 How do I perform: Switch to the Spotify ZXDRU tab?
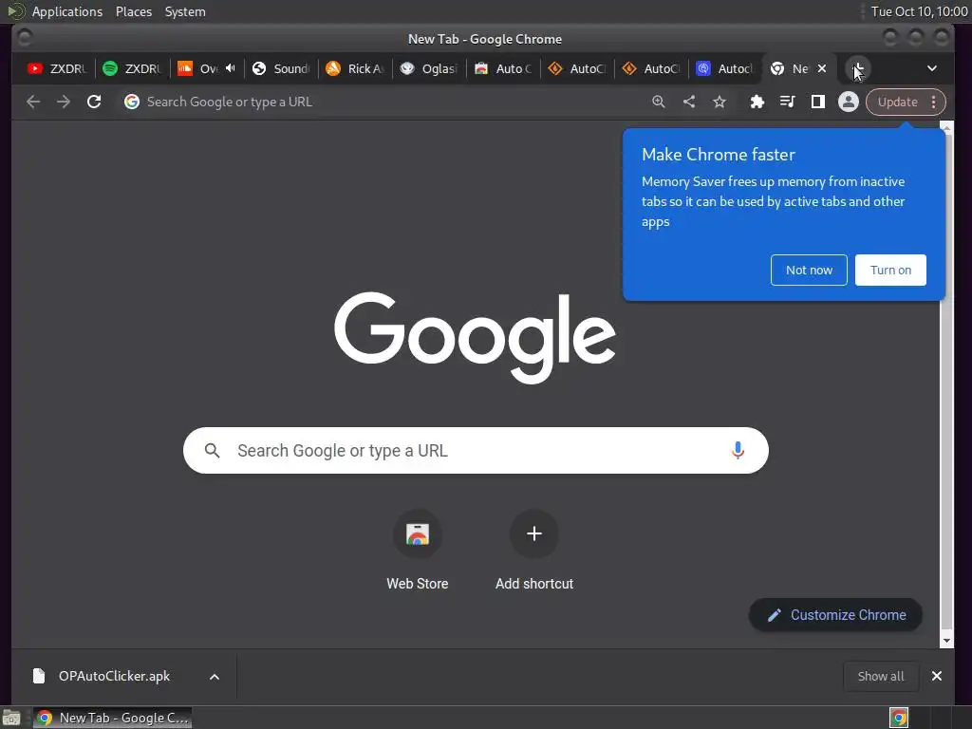click(132, 68)
